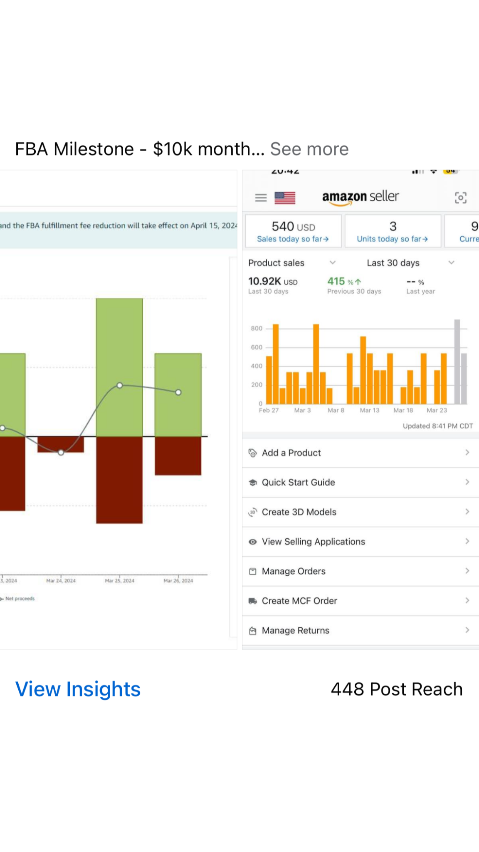479x852 pixels.
Task: Tap the camera scan icon
Action: pyautogui.click(x=460, y=198)
